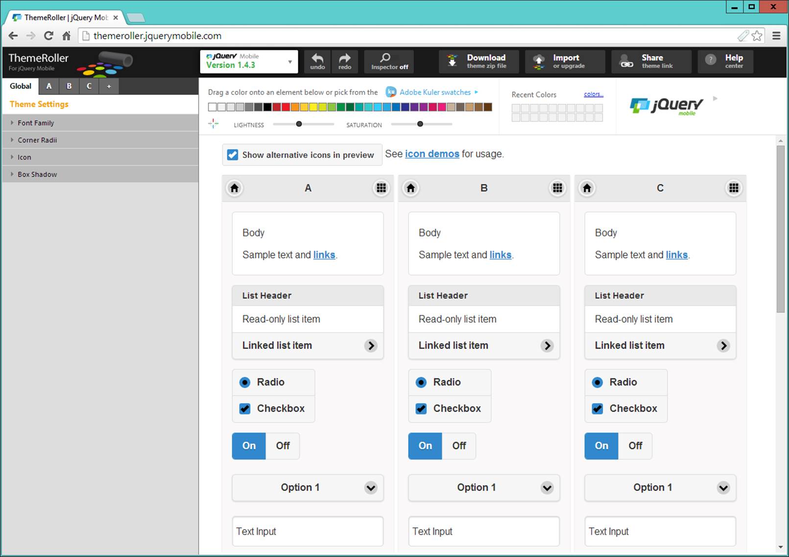Screen dimensions: 789x557
Task: Select the ThemeRoller browser tab
Action: click(65, 18)
